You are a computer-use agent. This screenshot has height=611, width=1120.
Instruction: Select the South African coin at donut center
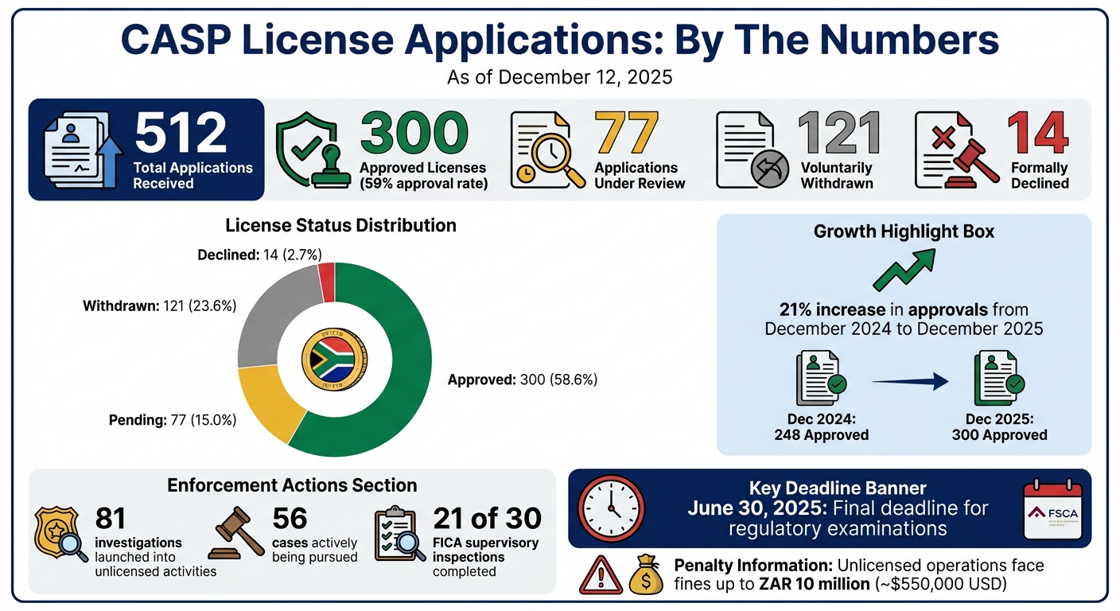334,359
